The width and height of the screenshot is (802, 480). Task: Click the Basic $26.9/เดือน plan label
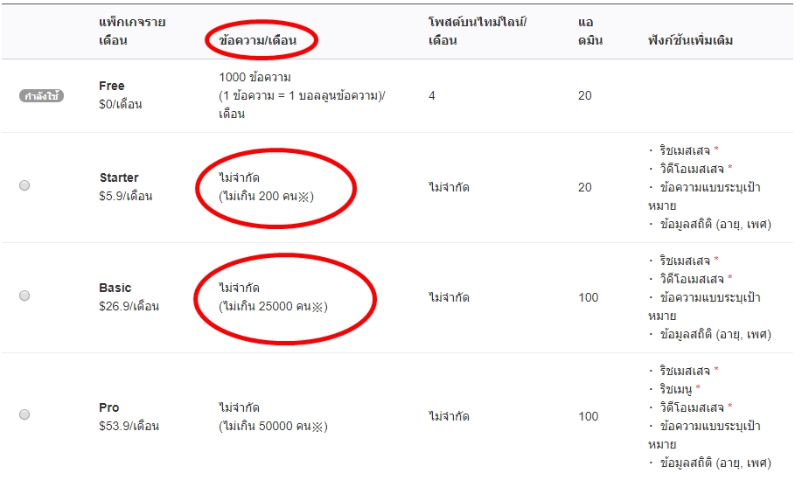(129, 297)
